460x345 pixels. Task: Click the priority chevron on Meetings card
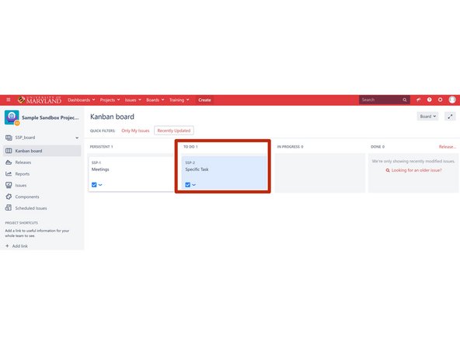(100, 184)
